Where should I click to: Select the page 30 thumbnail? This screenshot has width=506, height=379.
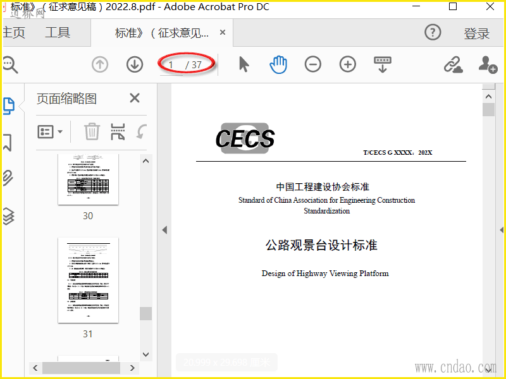tap(88, 179)
